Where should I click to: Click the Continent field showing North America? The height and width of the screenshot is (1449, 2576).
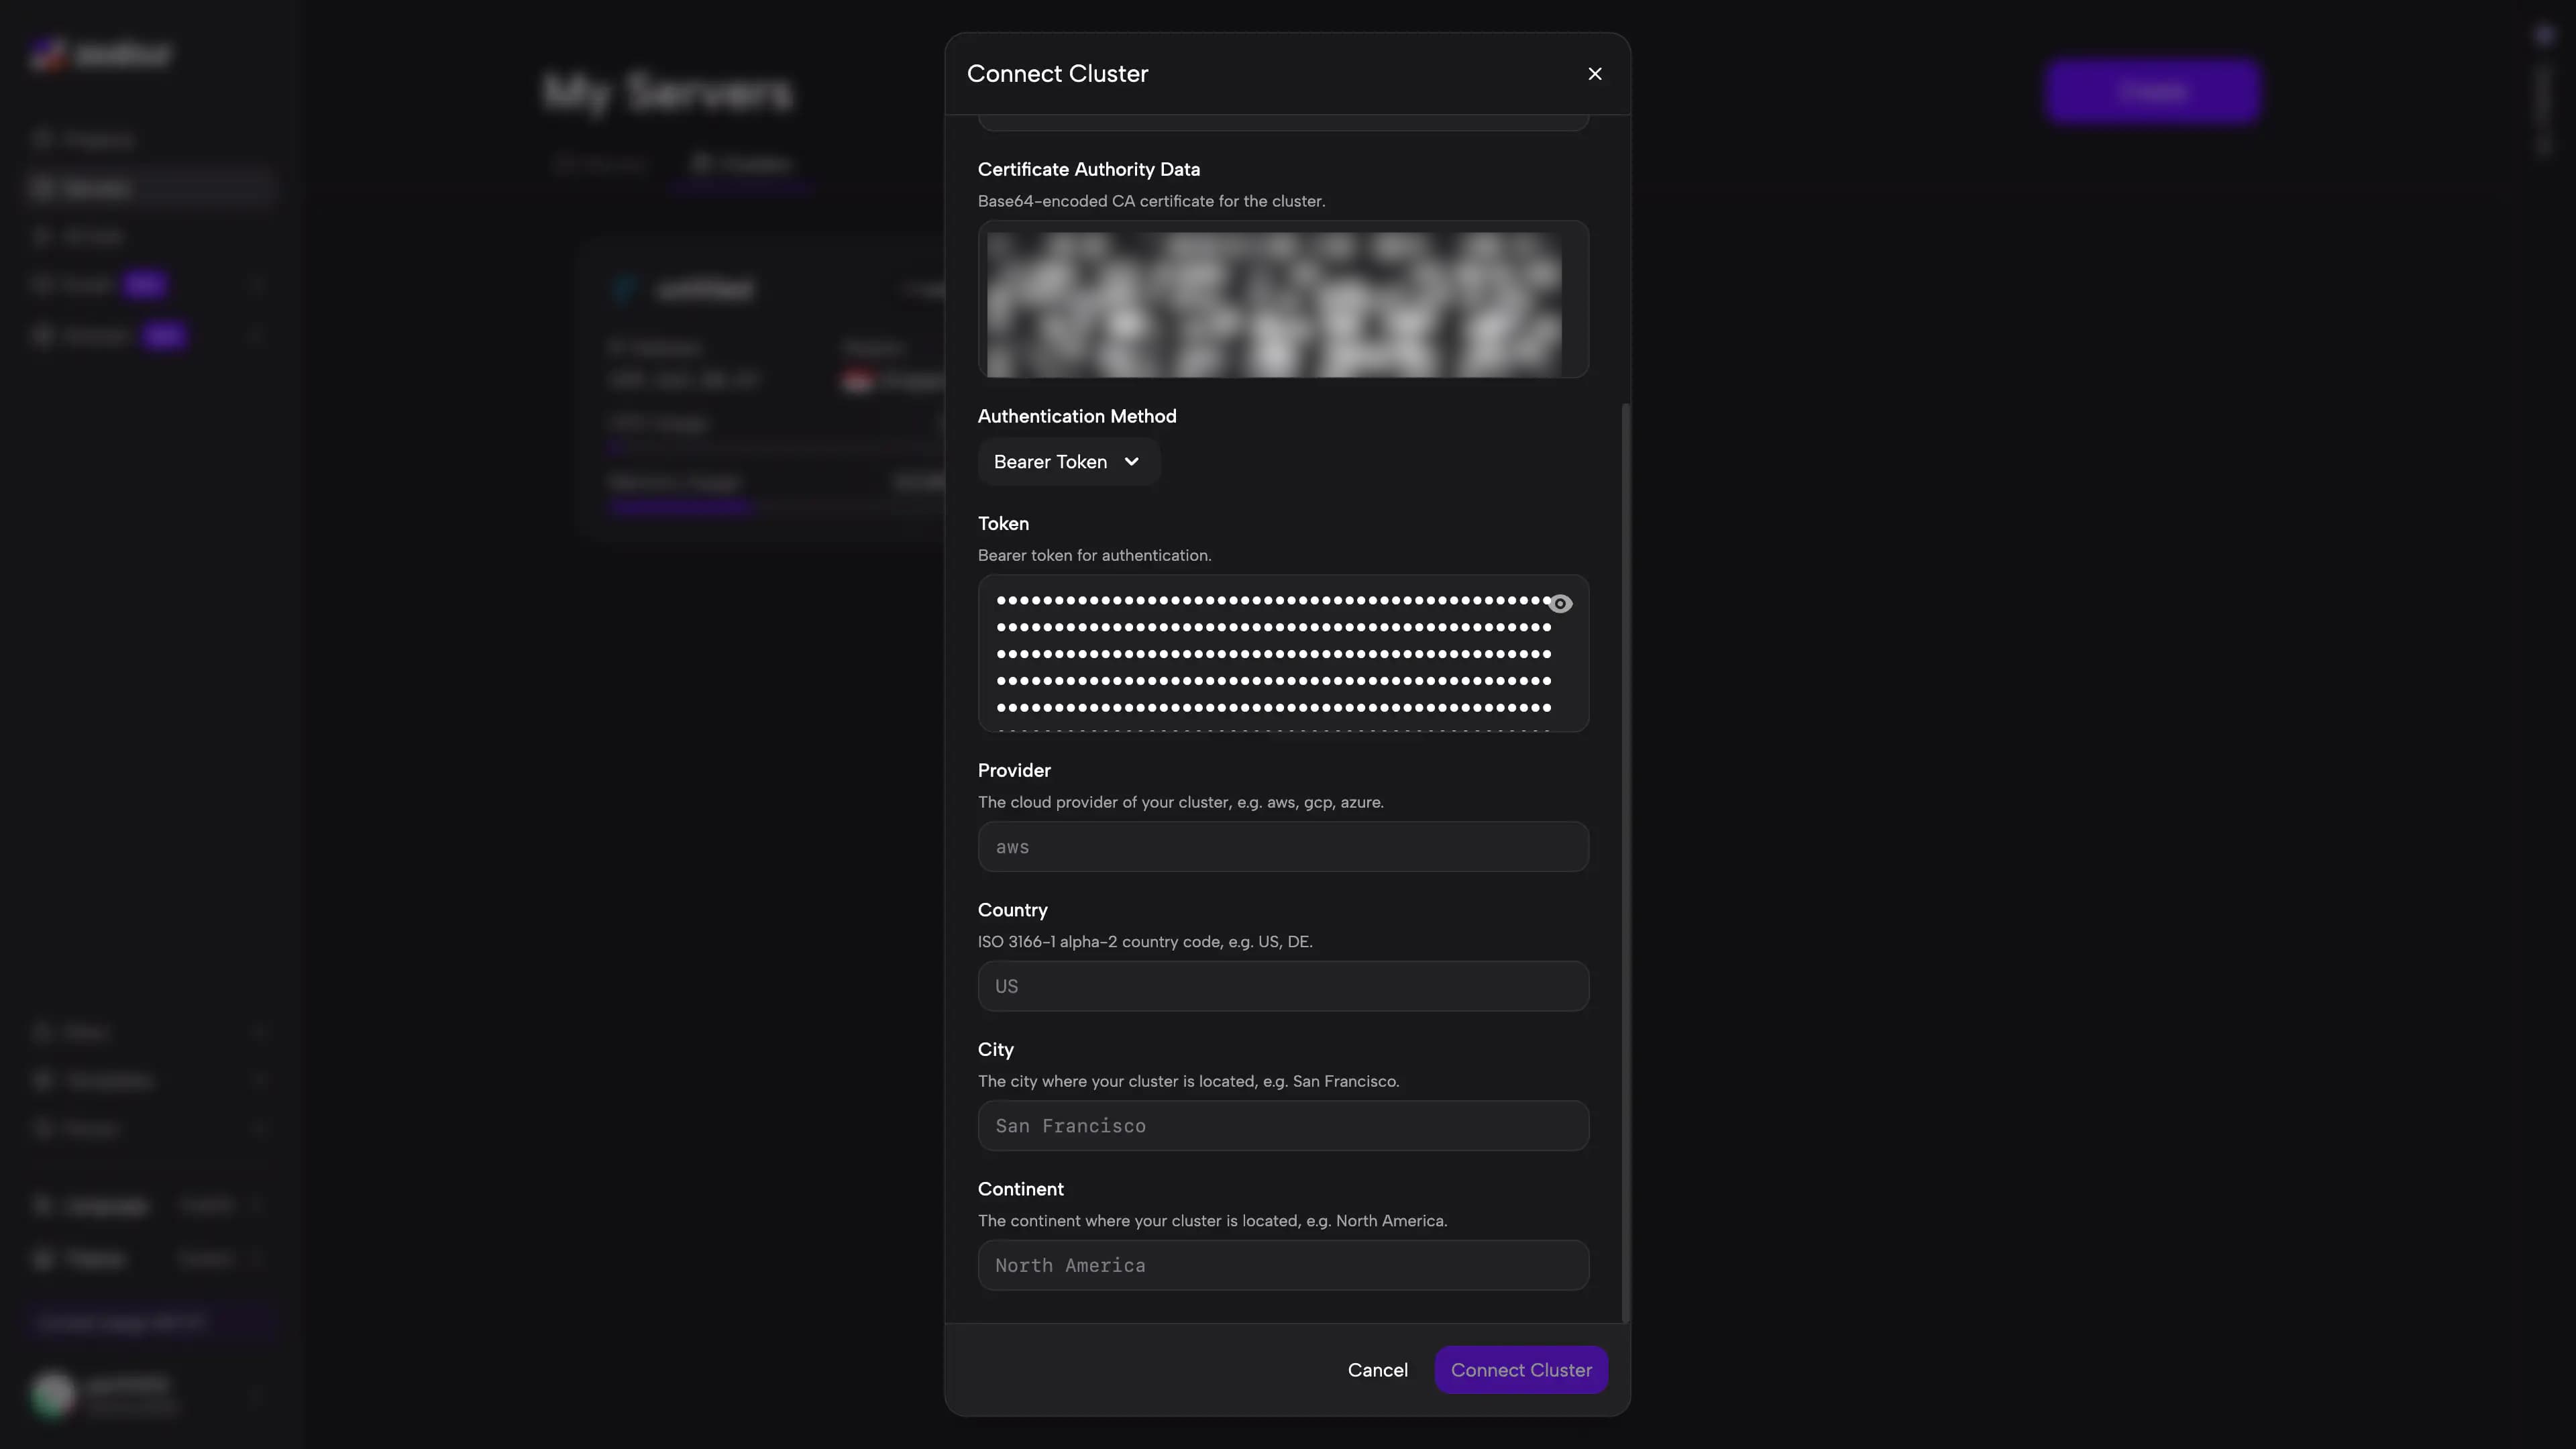tap(1282, 1266)
